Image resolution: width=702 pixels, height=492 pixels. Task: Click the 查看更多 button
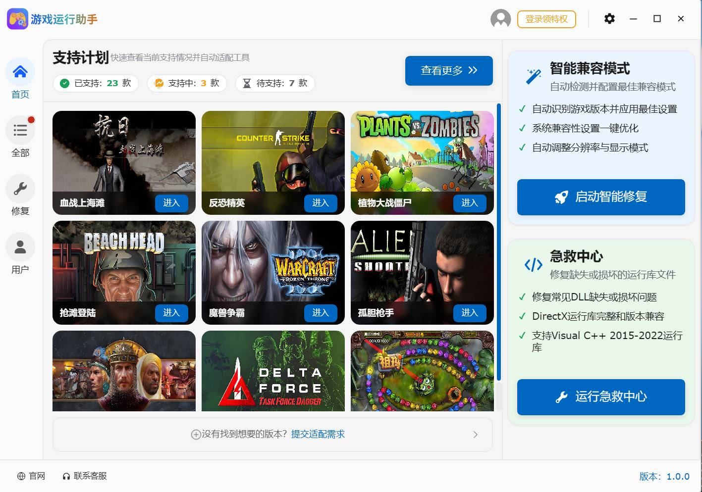coord(449,71)
